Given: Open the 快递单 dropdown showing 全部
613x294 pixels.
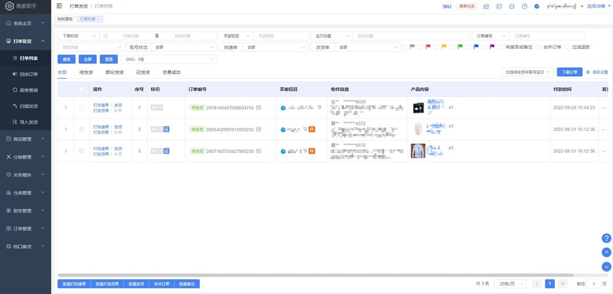Looking at the screenshot, I should tap(275, 47).
